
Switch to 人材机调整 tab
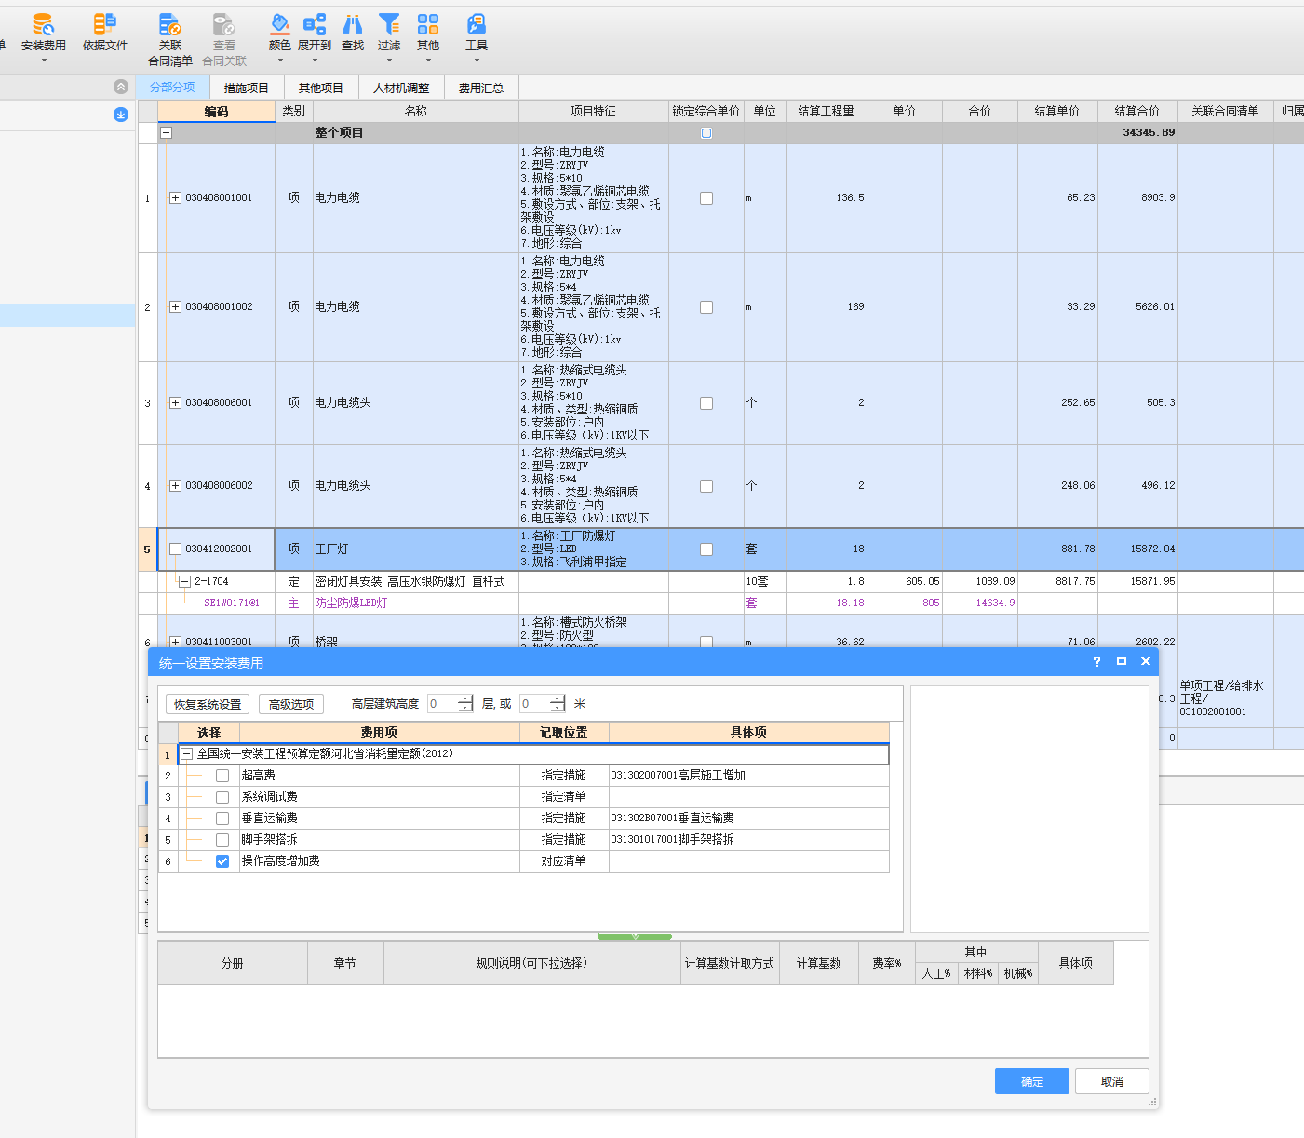click(x=401, y=88)
